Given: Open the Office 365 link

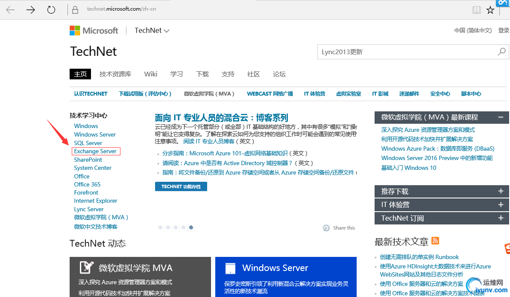Looking at the screenshot, I should click(x=87, y=184).
